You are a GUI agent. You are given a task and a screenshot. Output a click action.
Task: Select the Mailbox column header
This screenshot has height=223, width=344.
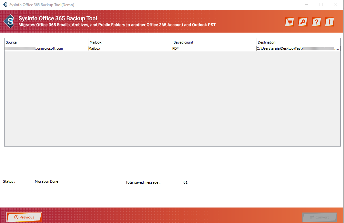tap(130, 42)
